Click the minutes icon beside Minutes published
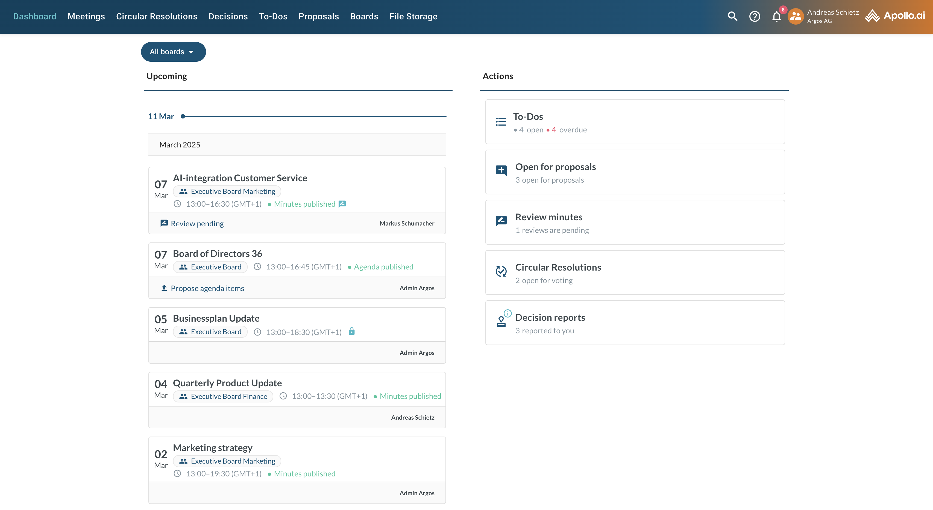 (342, 204)
